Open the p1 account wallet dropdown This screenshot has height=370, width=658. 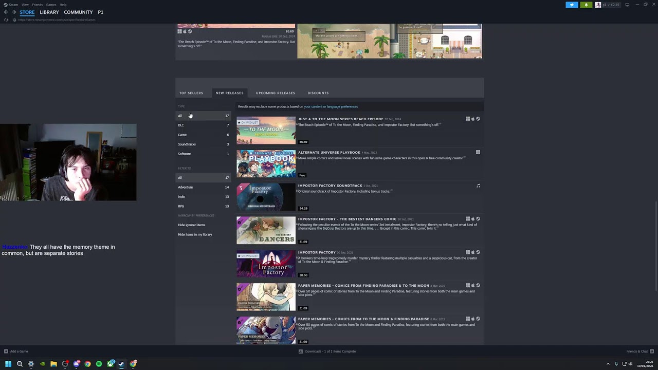point(611,5)
